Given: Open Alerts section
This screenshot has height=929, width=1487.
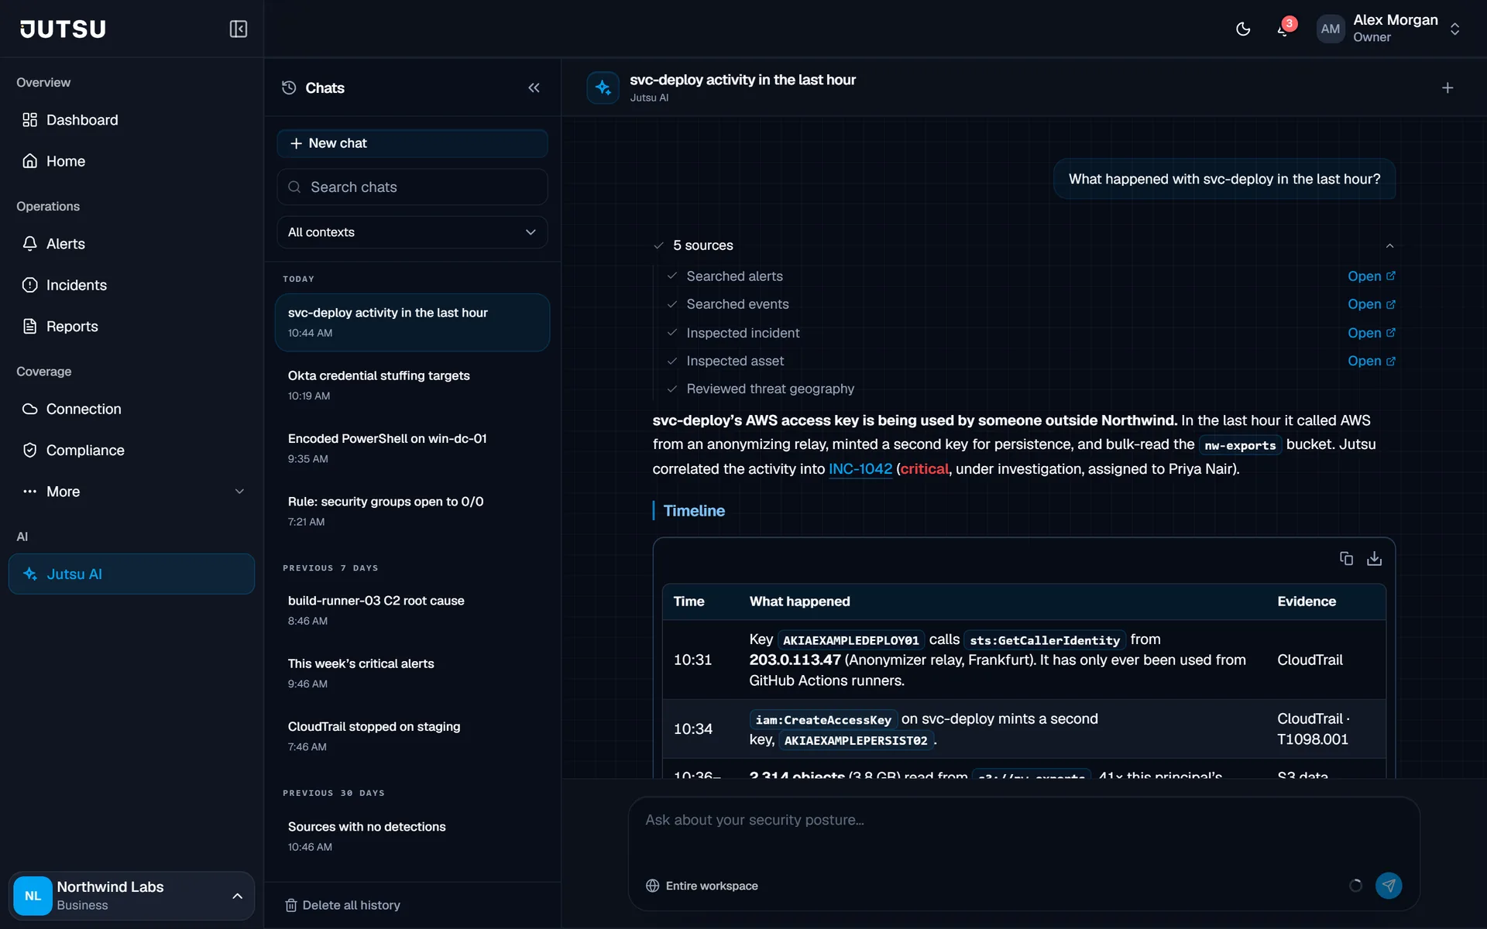Looking at the screenshot, I should (132, 244).
